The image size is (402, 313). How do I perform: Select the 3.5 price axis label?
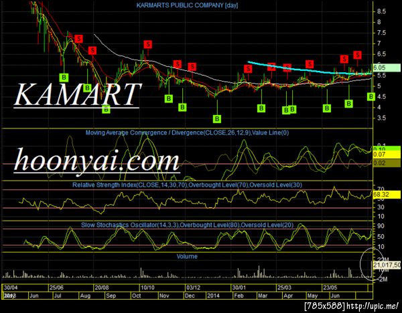pyautogui.click(x=381, y=118)
